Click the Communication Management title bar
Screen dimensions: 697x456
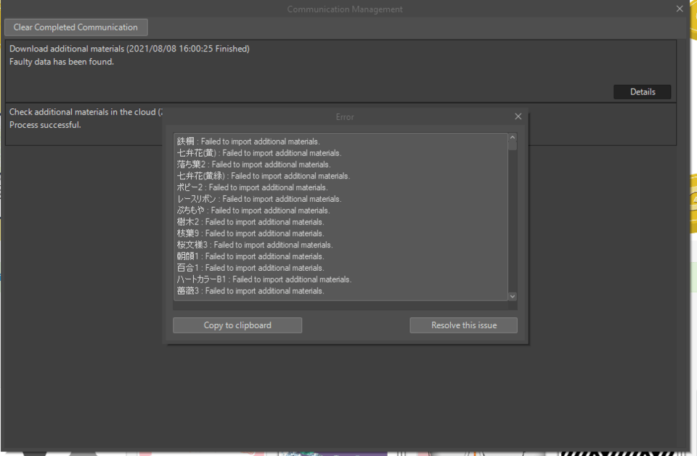tap(344, 9)
